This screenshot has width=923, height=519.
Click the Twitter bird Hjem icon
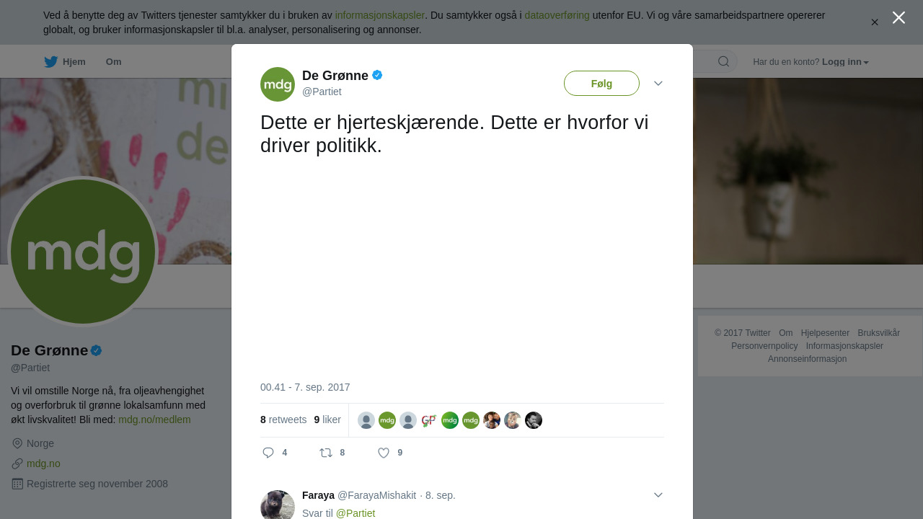tap(50, 62)
